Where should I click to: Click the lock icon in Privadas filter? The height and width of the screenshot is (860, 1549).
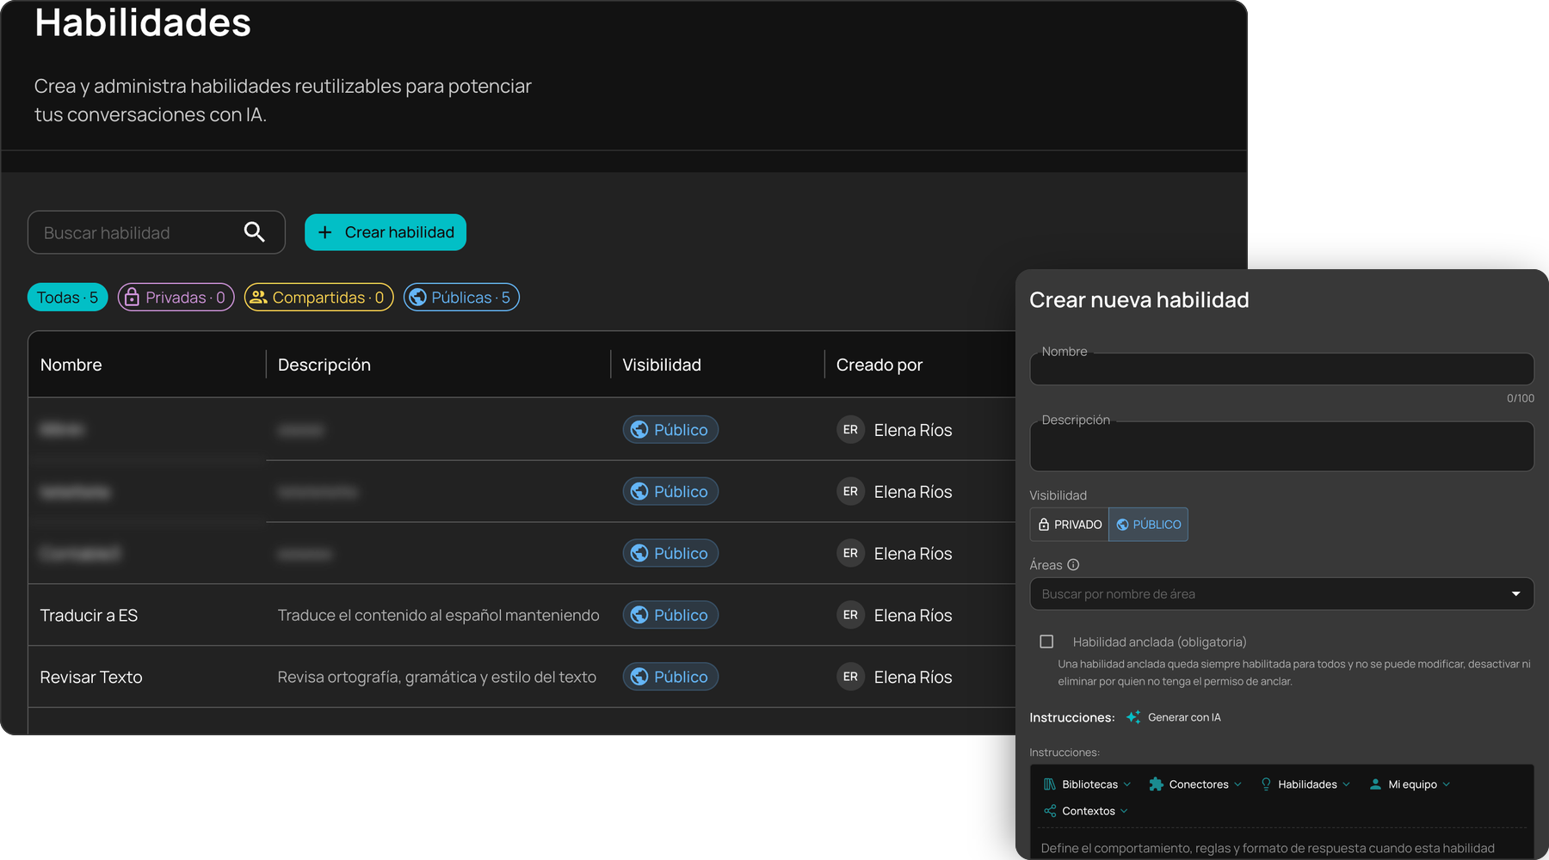132,297
